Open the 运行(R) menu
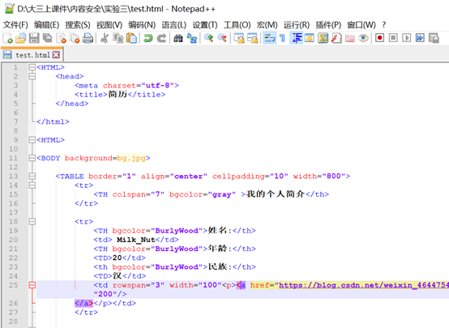 point(297,25)
